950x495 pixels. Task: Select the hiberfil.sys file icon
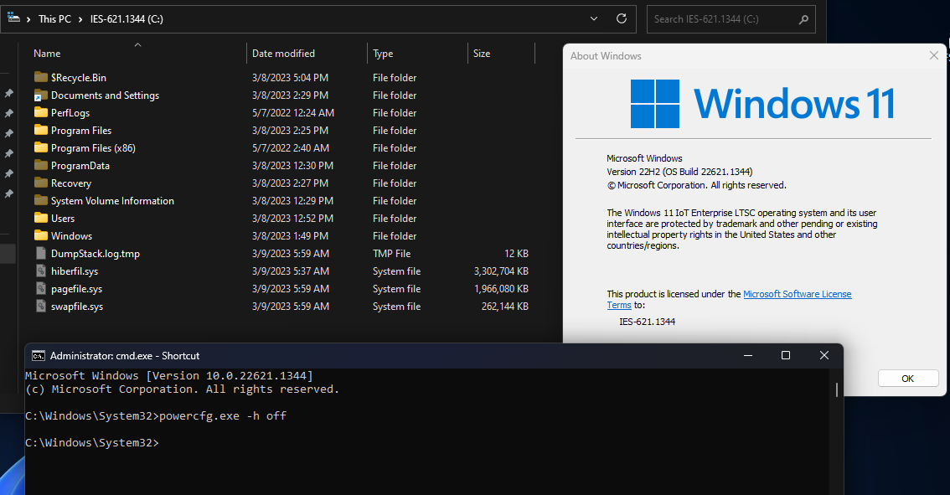(x=40, y=271)
